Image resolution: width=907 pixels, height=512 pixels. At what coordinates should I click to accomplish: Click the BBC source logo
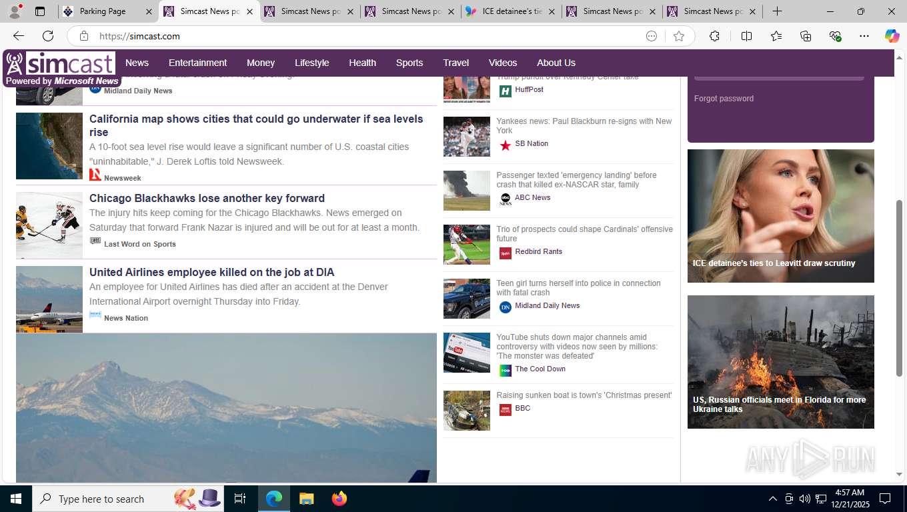pos(506,409)
